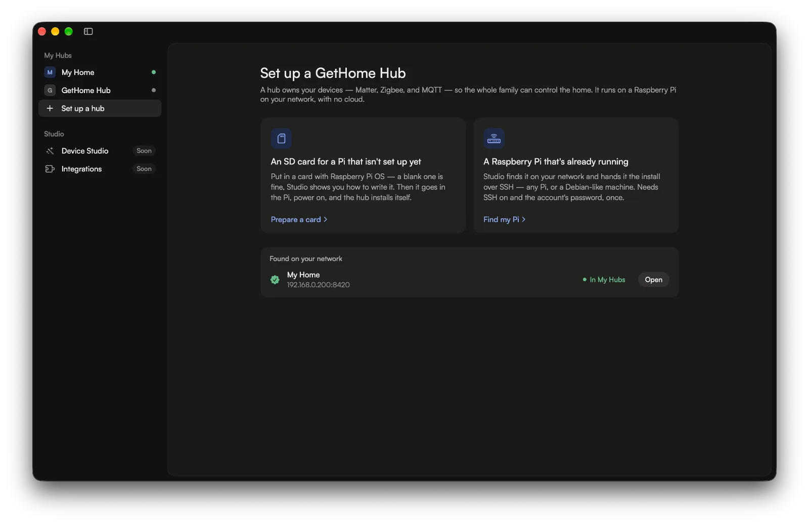809x524 pixels.
Task: Click the Find my Pi link
Action: pos(504,220)
